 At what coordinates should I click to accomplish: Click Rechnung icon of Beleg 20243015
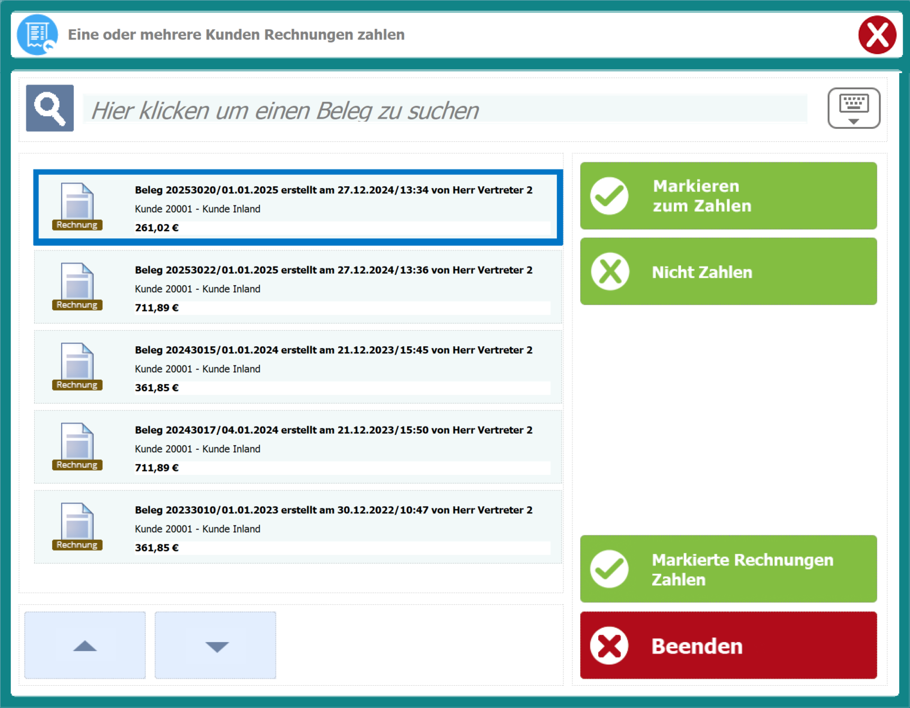point(77,367)
